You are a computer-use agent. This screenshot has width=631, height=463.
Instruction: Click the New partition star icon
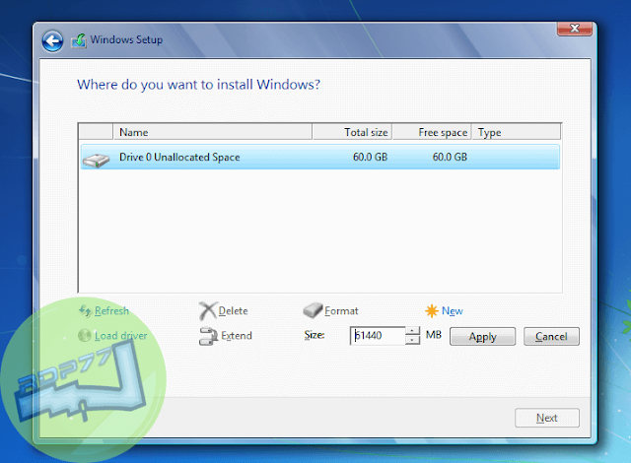click(x=432, y=310)
